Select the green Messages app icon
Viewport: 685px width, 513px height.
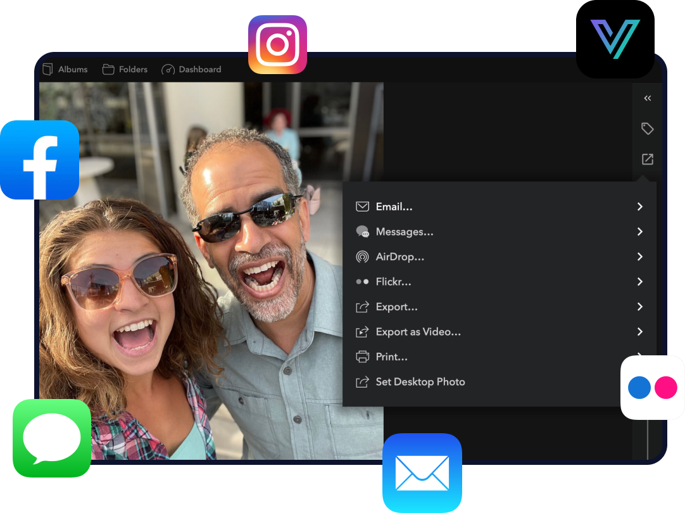[51, 438]
